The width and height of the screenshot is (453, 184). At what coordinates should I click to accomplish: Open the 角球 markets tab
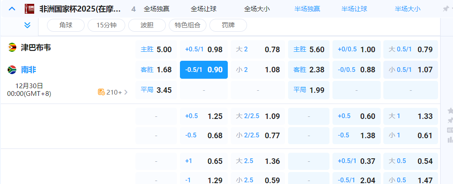pos(65,25)
